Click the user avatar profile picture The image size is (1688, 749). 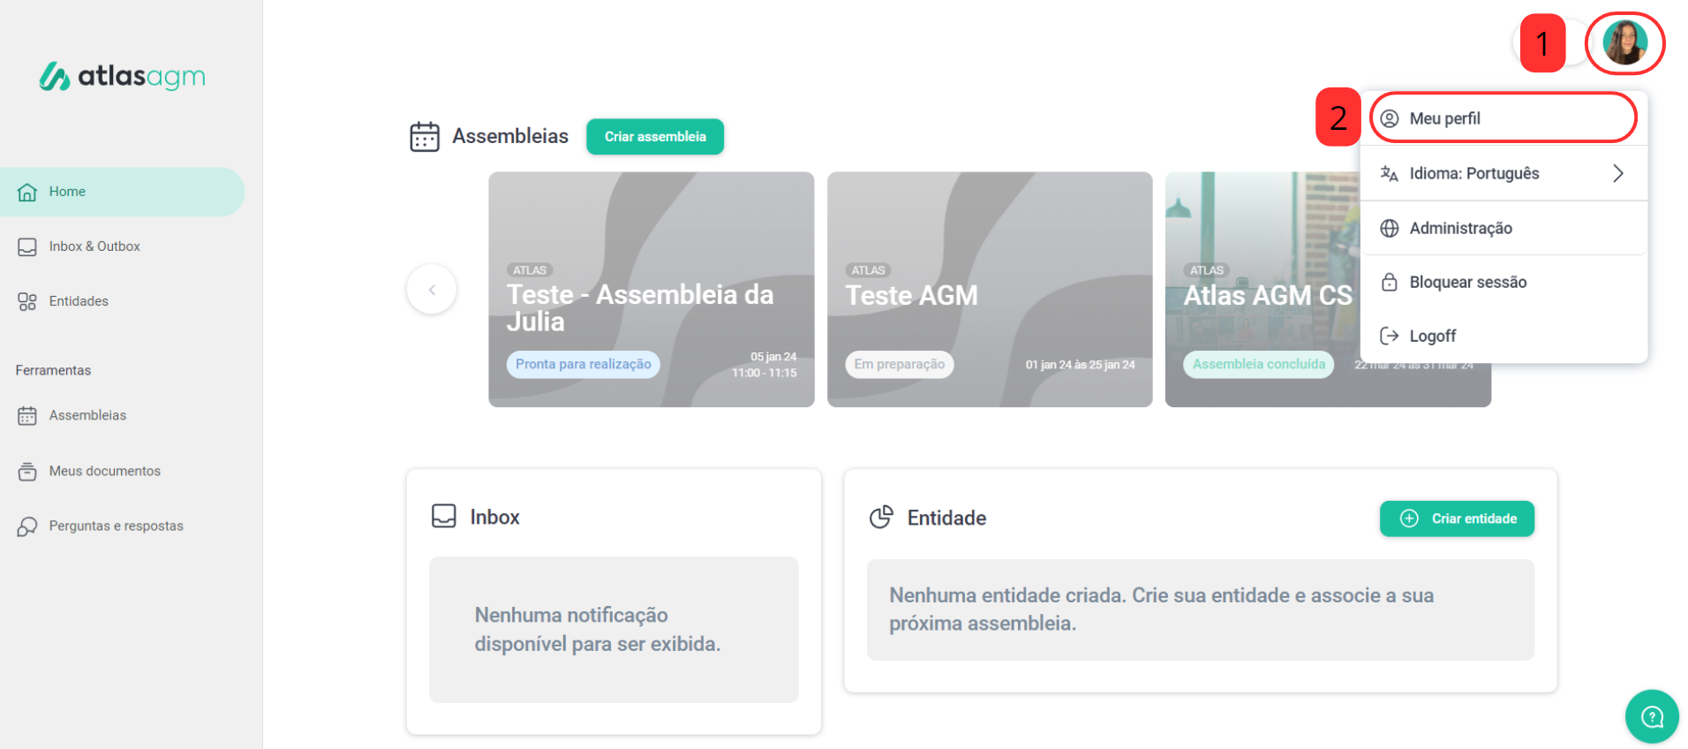click(1624, 42)
